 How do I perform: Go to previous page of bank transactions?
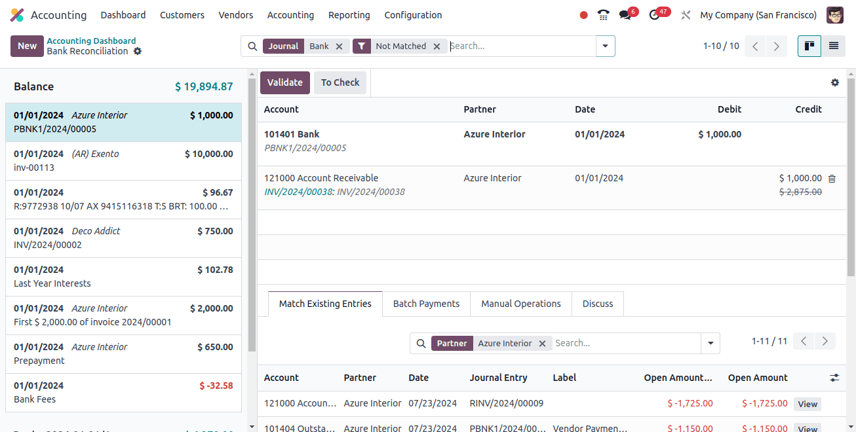[755, 46]
